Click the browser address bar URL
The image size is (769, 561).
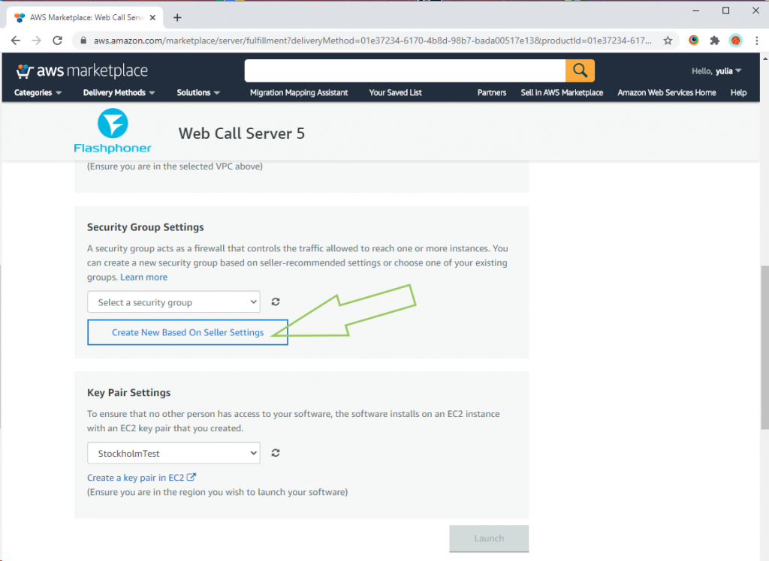pyautogui.click(x=372, y=40)
